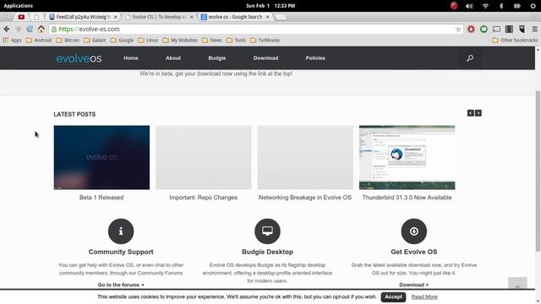
Task: Click the red round tray icon in top panel
Action: [454, 6]
